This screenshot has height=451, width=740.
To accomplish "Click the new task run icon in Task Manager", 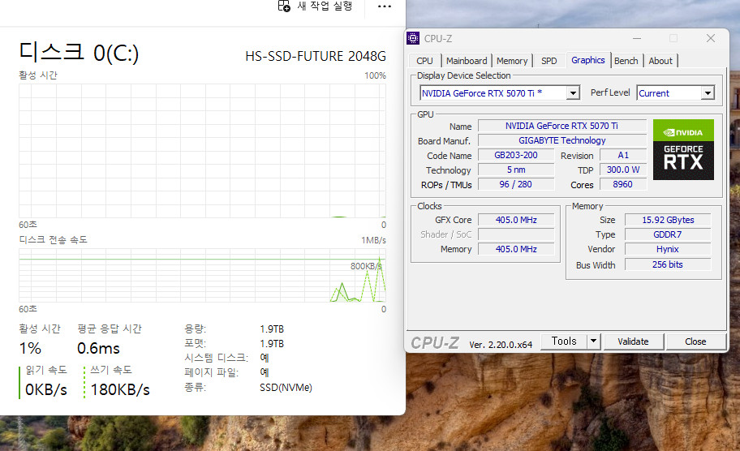I will click(284, 6).
